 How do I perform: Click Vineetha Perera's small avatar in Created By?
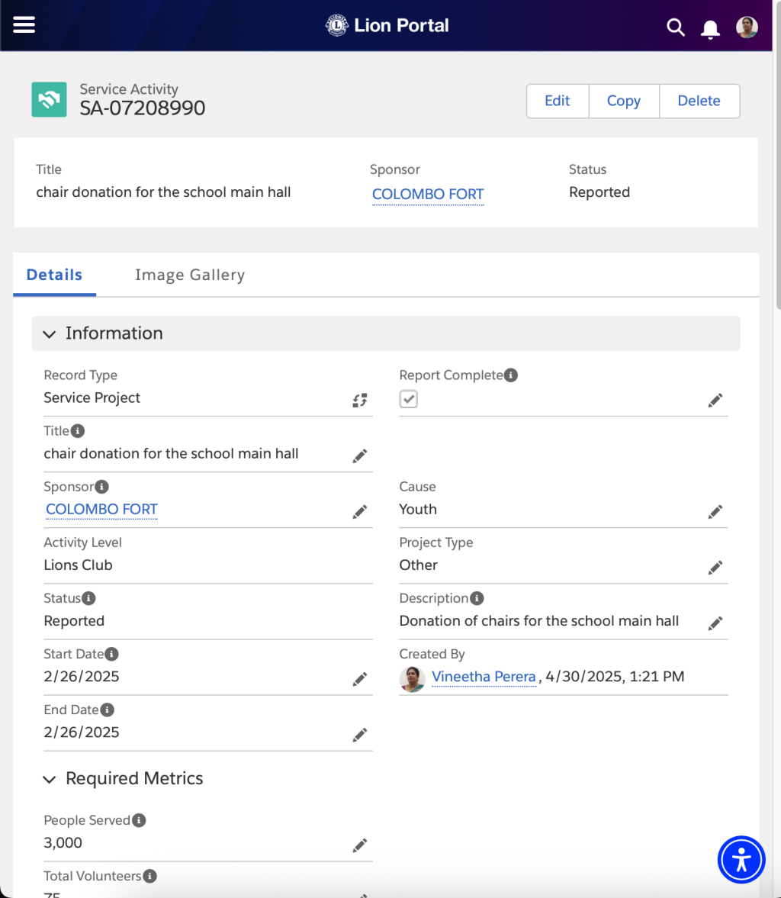click(x=413, y=679)
